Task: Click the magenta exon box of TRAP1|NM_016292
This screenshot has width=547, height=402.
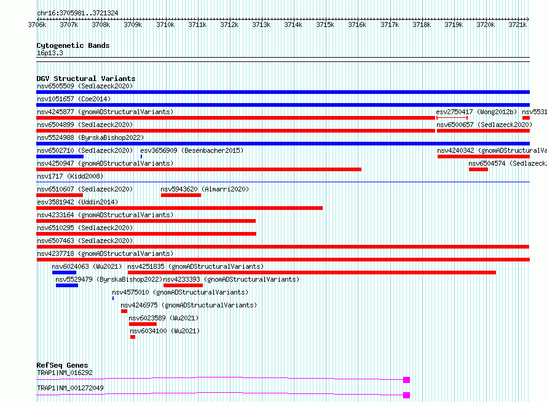Action: click(406, 380)
